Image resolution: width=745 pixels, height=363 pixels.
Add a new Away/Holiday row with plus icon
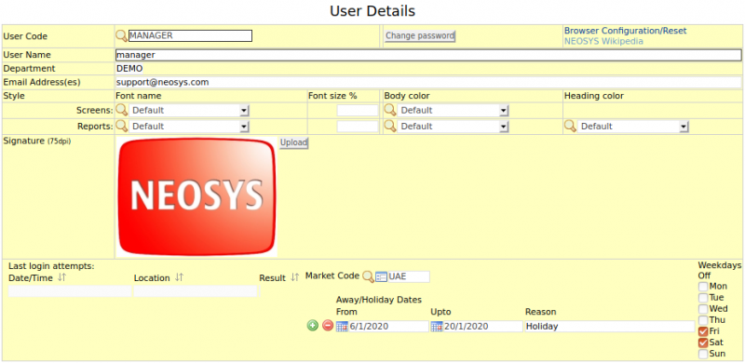312,326
